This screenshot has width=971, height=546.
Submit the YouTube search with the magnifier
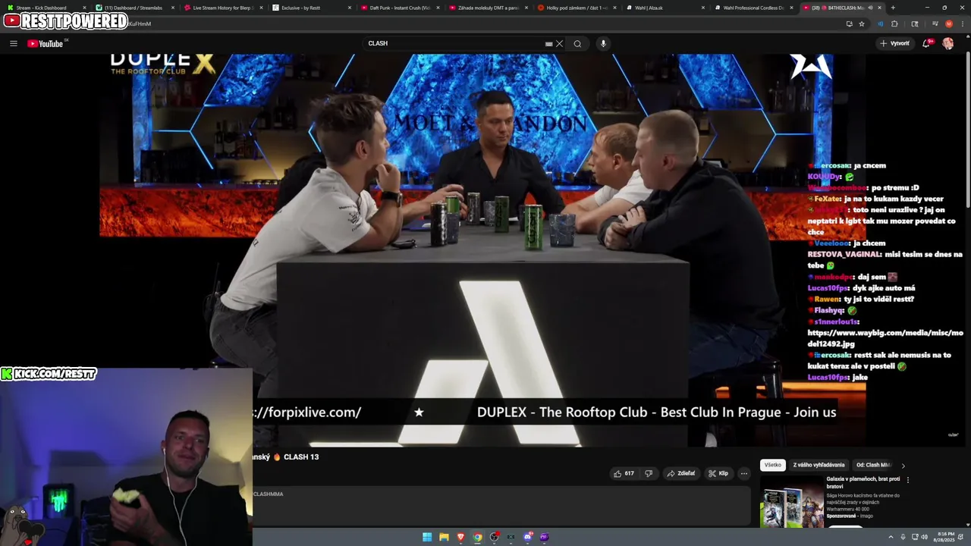577,43
